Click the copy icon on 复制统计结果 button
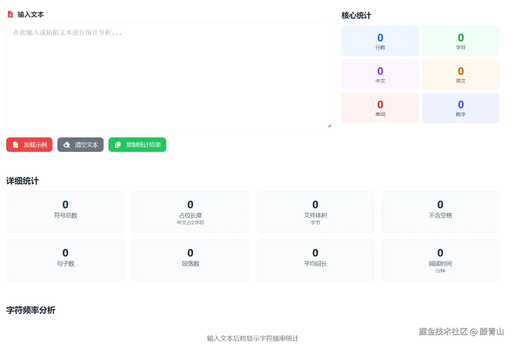Screen dimensions: 513x345 (118, 145)
